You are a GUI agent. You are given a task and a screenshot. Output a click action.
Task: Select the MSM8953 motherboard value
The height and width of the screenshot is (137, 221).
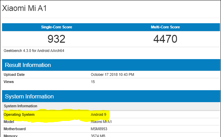(x=99, y=129)
